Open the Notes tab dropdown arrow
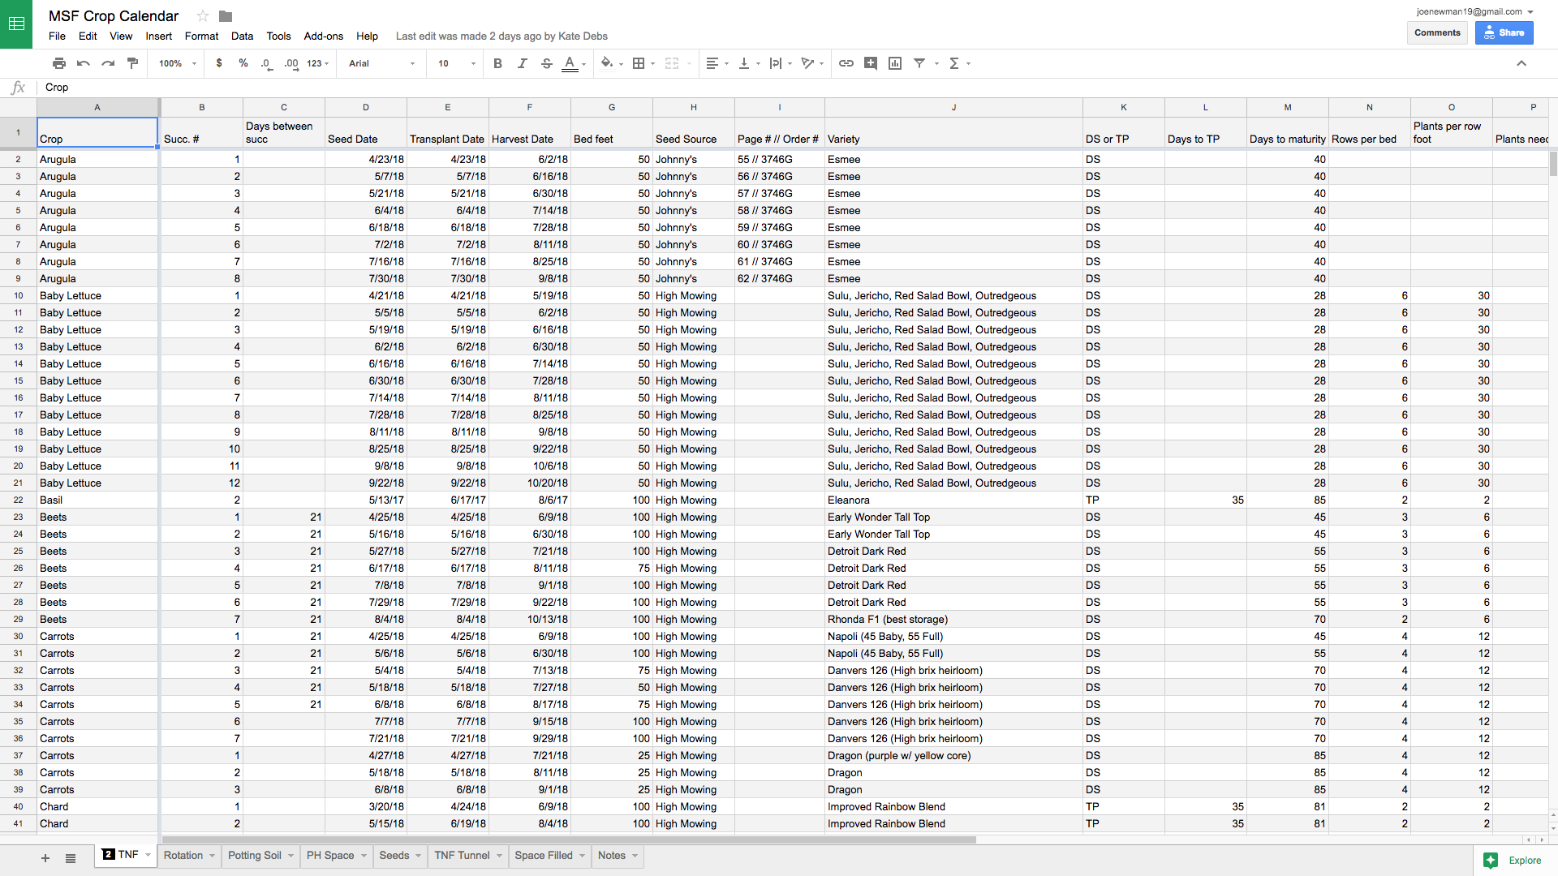Viewport: 1558px width, 876px height. coord(635,856)
